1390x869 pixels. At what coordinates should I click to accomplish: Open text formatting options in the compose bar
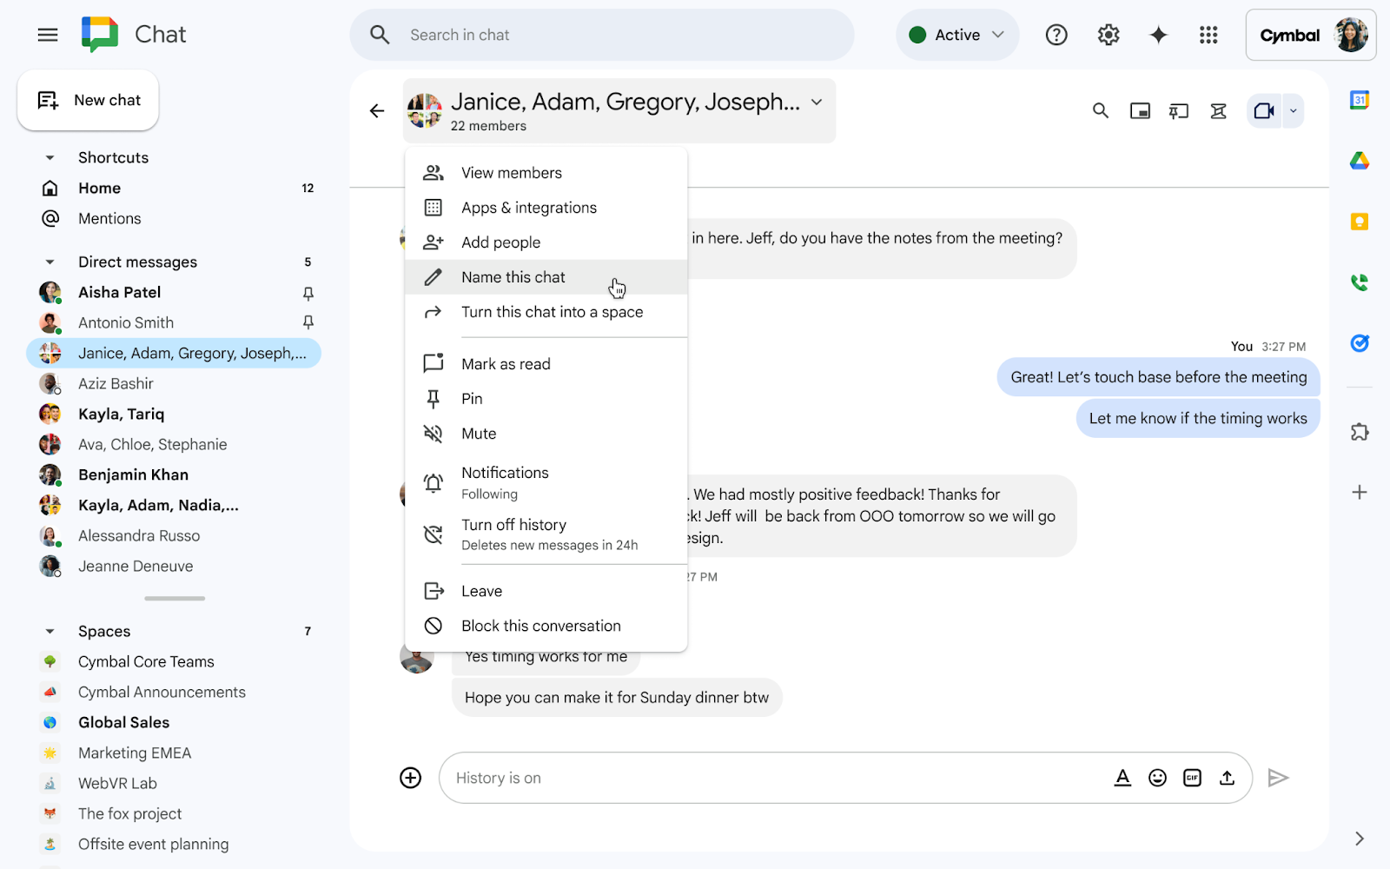point(1122,778)
